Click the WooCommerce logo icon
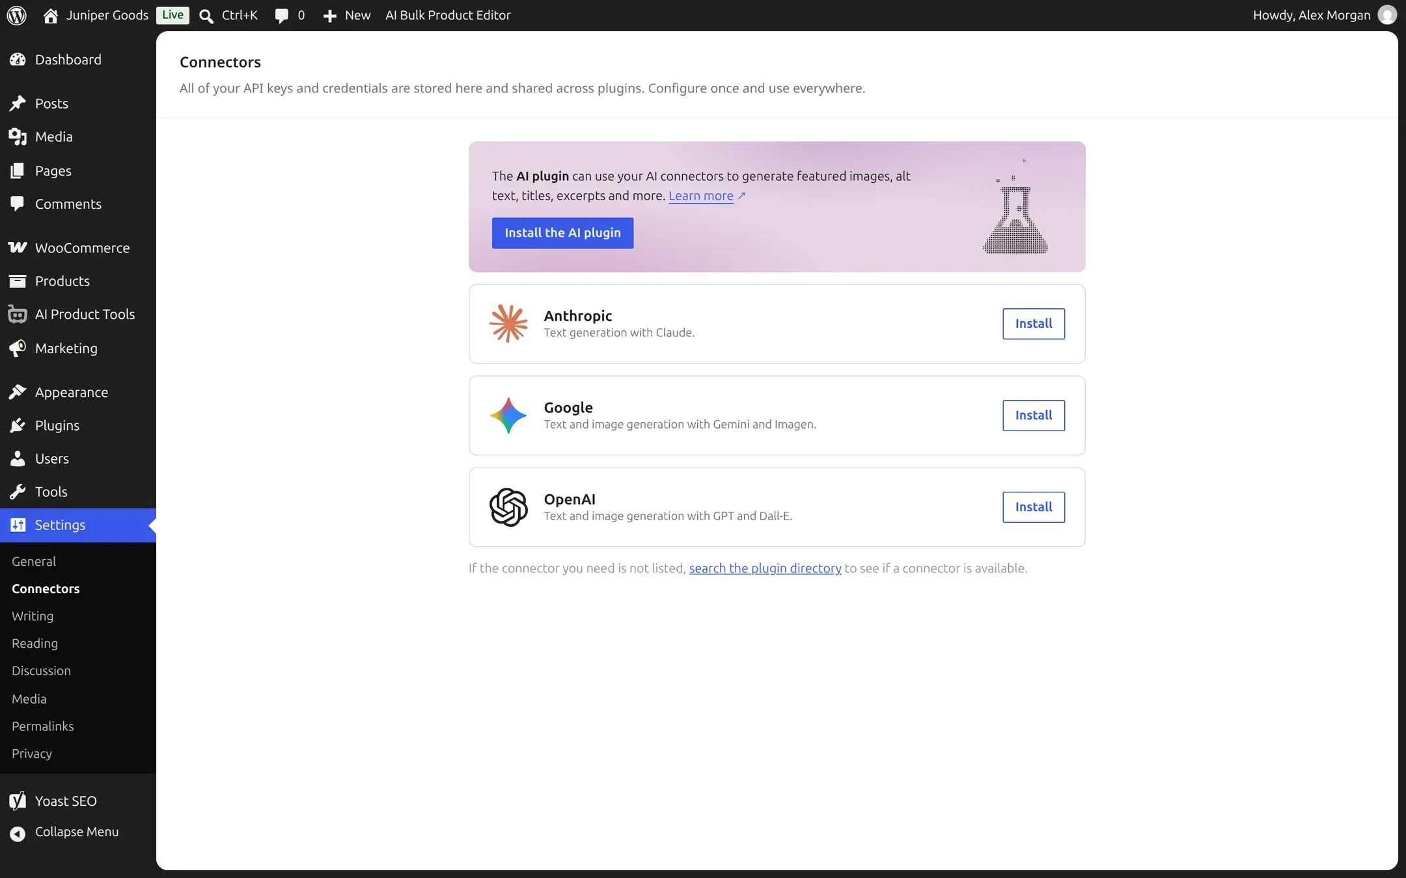Screen dimensions: 1406x878 point(18,248)
